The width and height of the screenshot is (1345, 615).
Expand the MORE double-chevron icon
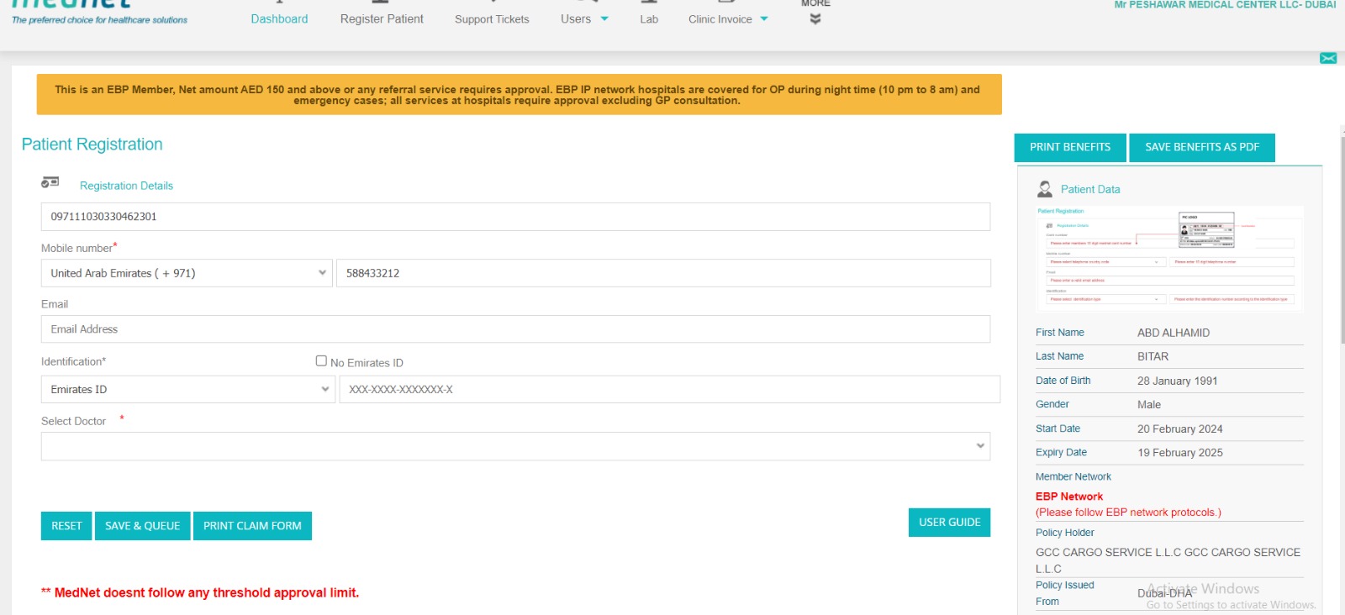coord(815,18)
